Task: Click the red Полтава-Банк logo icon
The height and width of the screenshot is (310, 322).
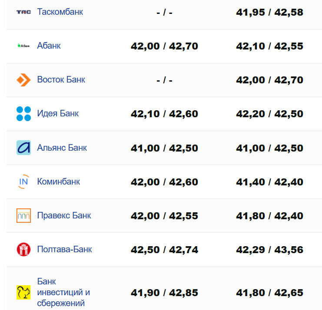Action: coord(23,249)
